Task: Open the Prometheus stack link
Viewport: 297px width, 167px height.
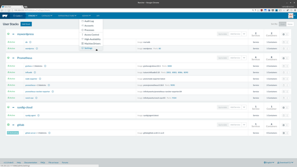Action: click(x=25, y=58)
